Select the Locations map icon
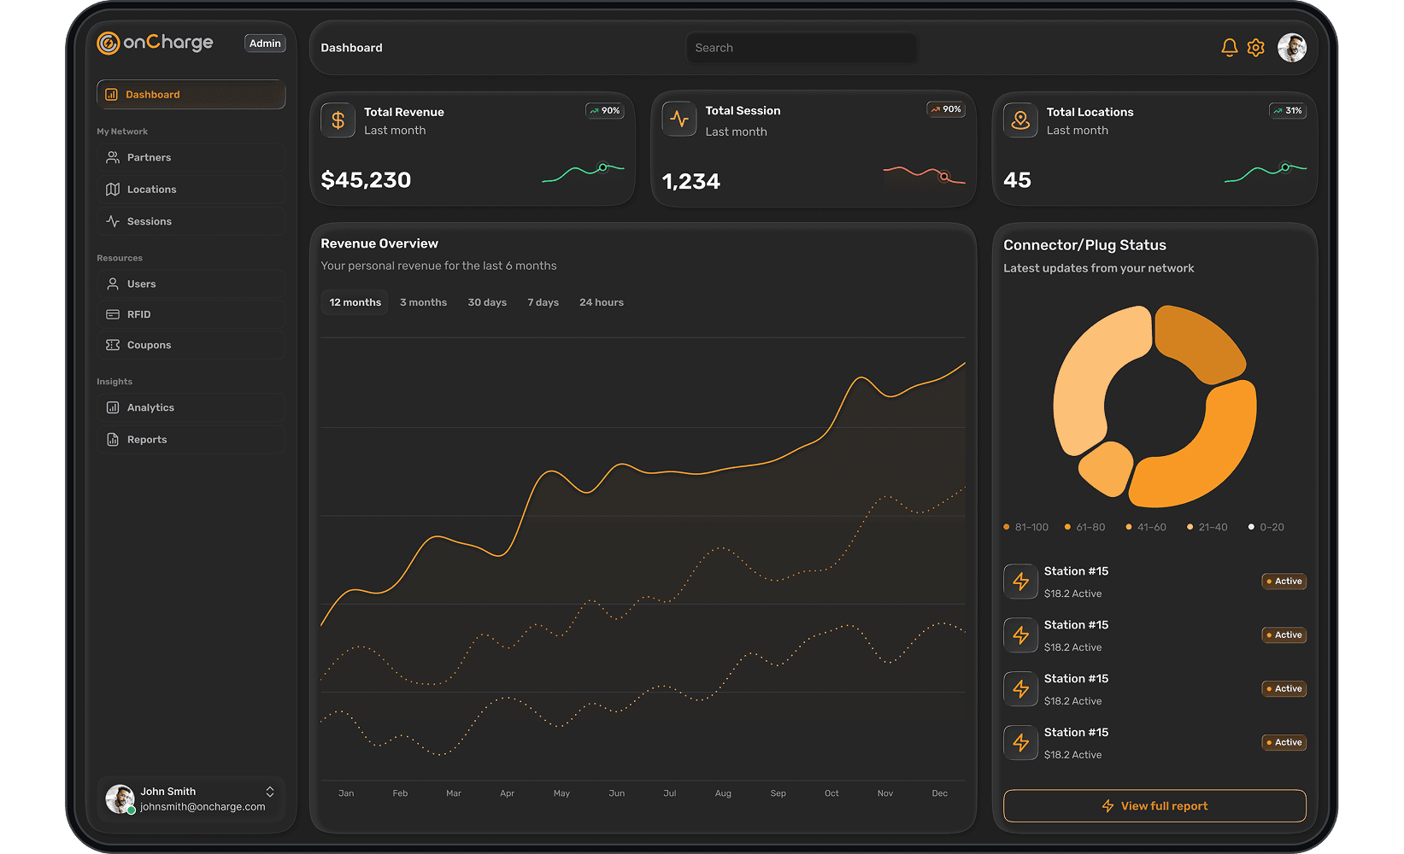Viewport: 1404px width, 854px height. coord(114,189)
